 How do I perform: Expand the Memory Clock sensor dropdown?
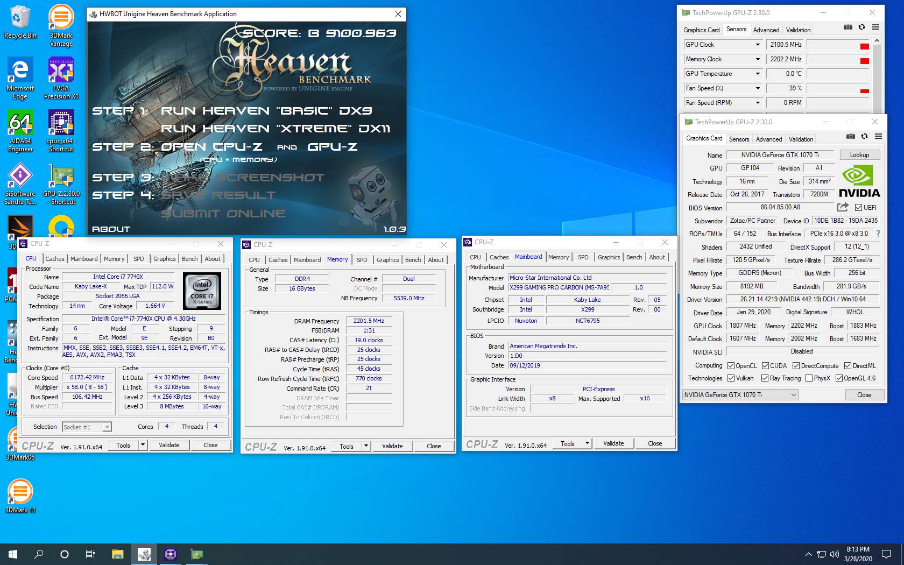pos(758,59)
